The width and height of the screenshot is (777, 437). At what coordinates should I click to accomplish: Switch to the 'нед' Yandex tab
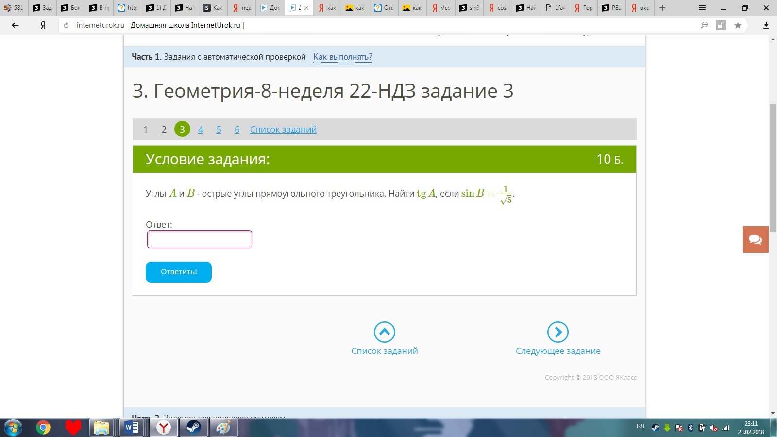[241, 8]
